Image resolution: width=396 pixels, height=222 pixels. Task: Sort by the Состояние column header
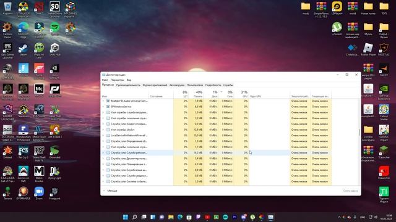(161, 94)
